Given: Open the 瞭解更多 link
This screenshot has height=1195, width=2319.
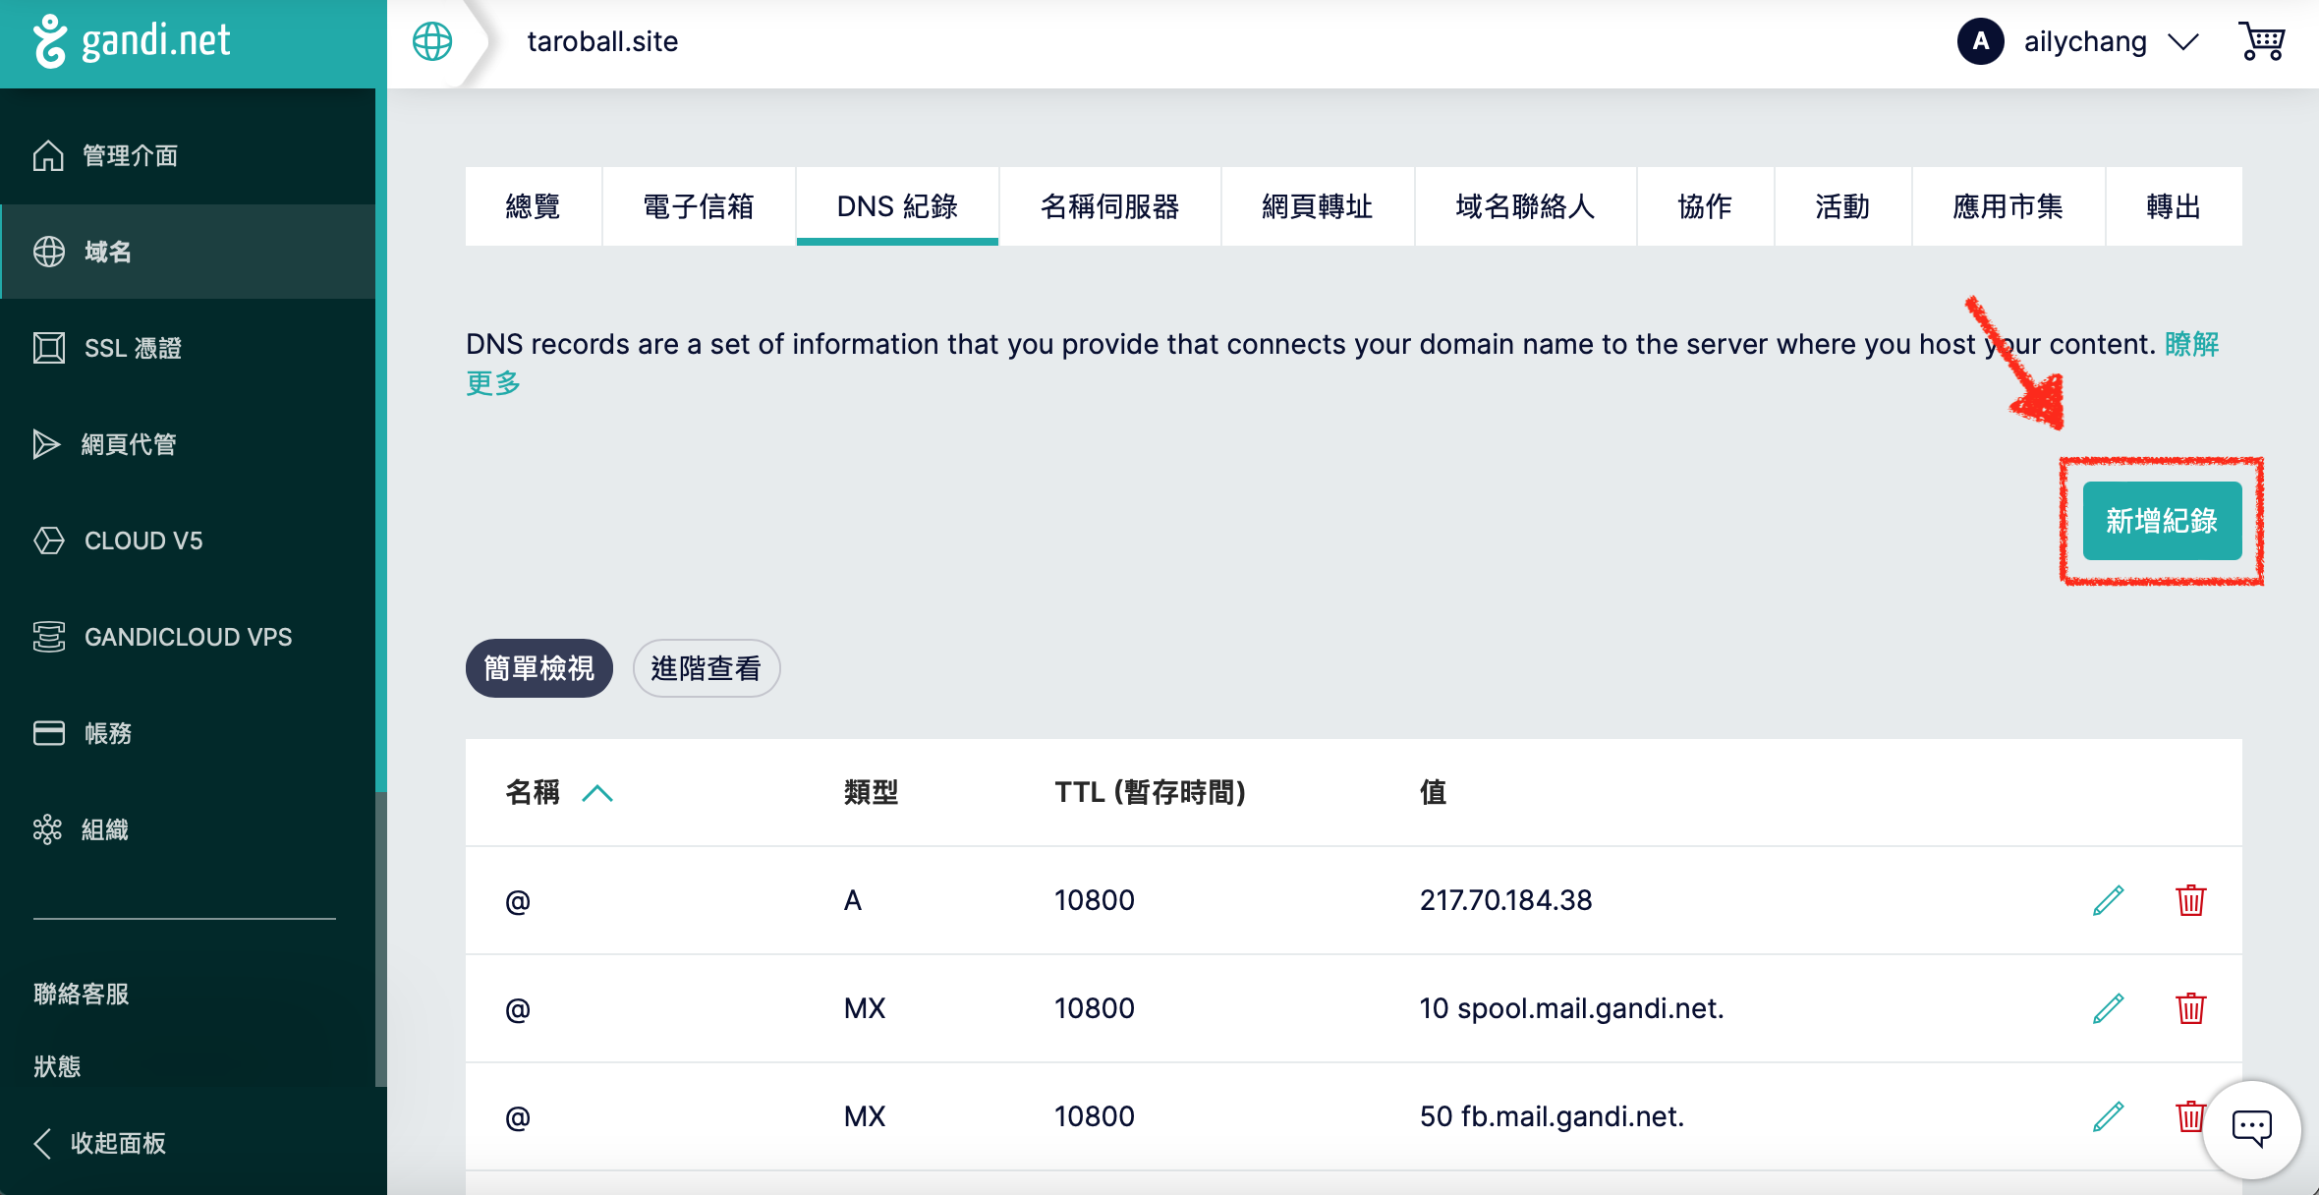Looking at the screenshot, I should click(2191, 344).
